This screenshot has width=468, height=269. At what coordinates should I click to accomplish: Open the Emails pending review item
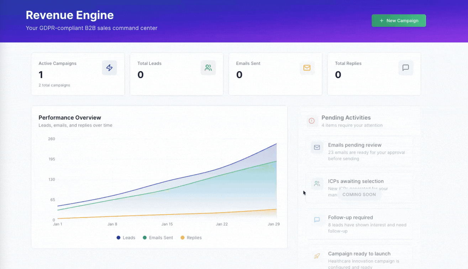[x=359, y=152]
